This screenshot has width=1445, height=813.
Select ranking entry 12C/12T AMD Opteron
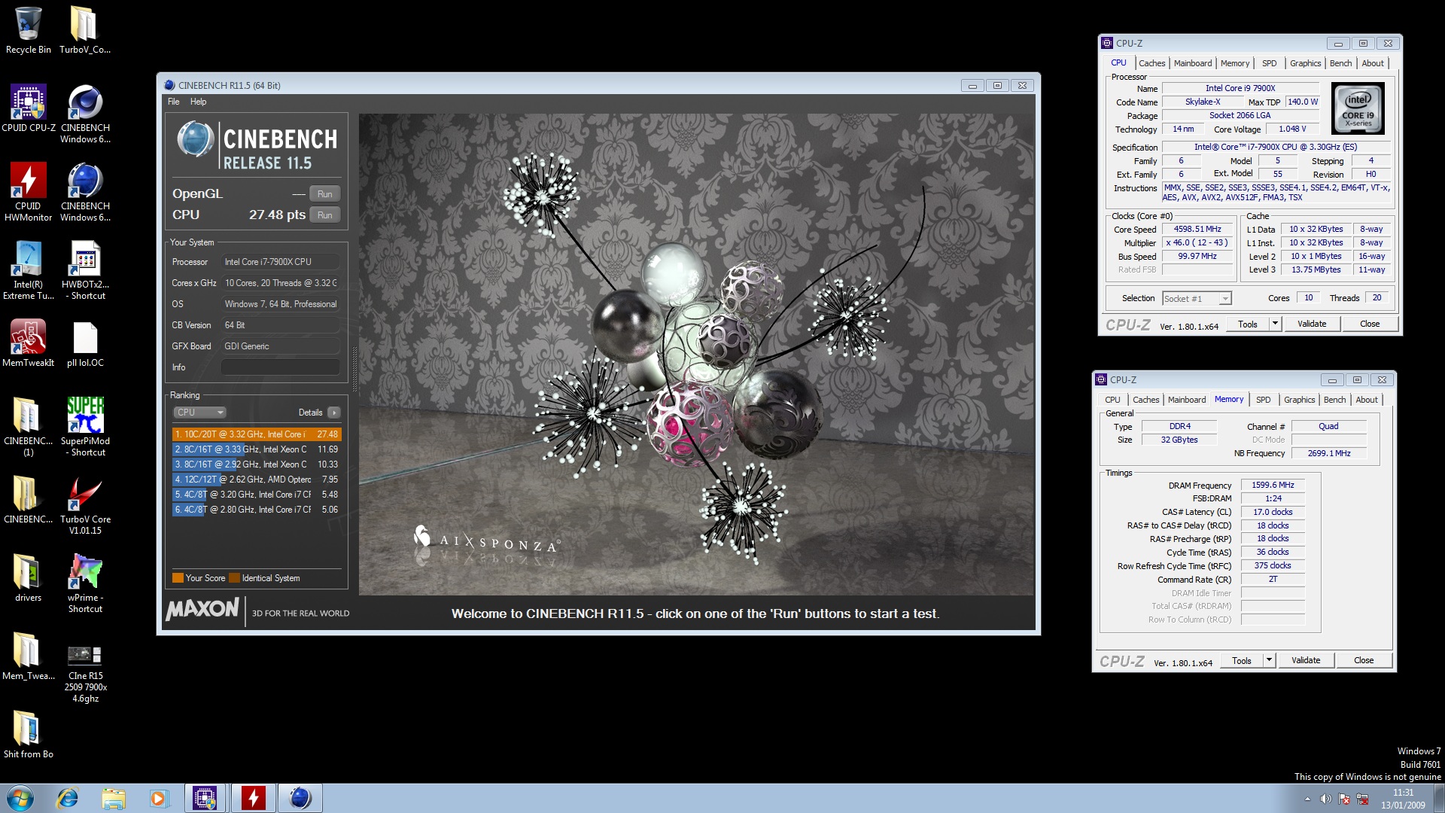tap(257, 480)
